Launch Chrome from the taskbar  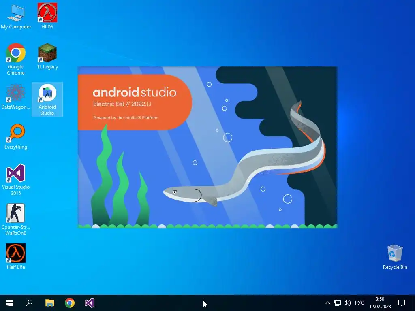[x=70, y=303]
